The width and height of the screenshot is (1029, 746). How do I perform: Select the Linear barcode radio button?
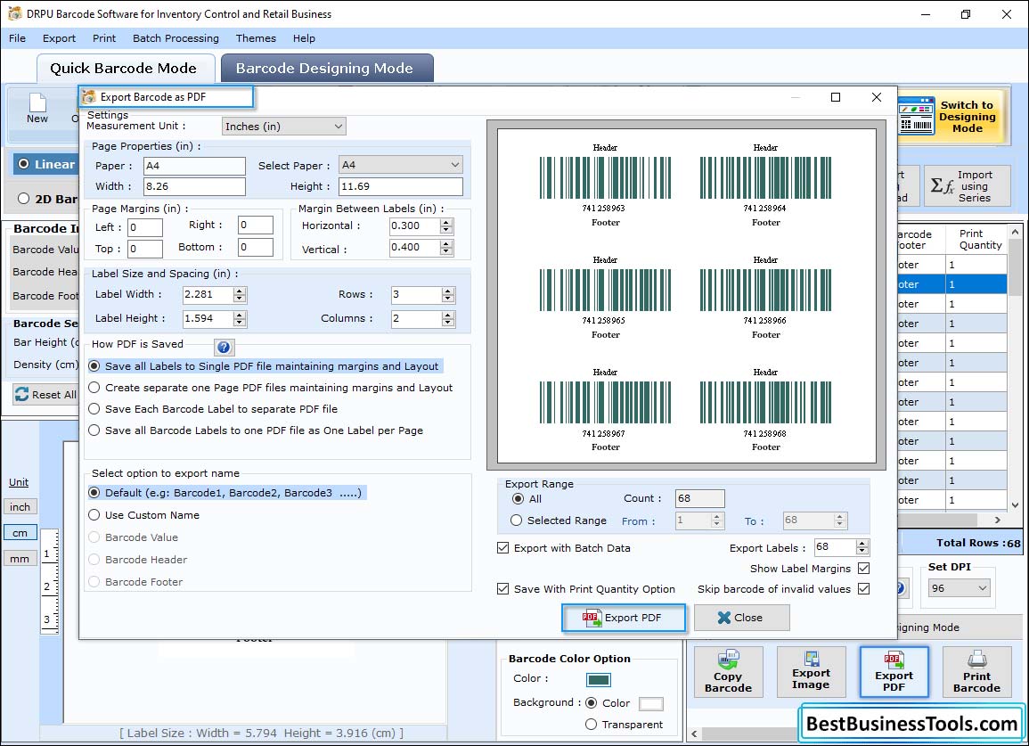point(24,163)
